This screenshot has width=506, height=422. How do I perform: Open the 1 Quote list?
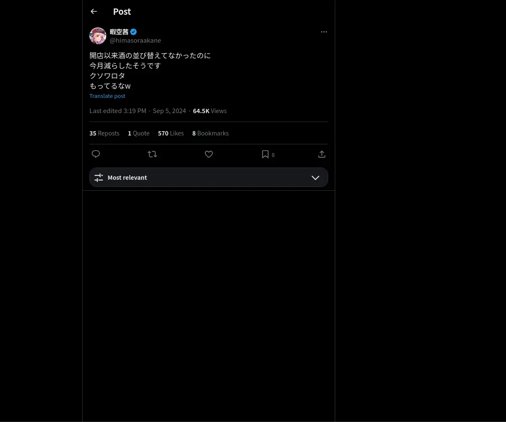[x=139, y=133]
